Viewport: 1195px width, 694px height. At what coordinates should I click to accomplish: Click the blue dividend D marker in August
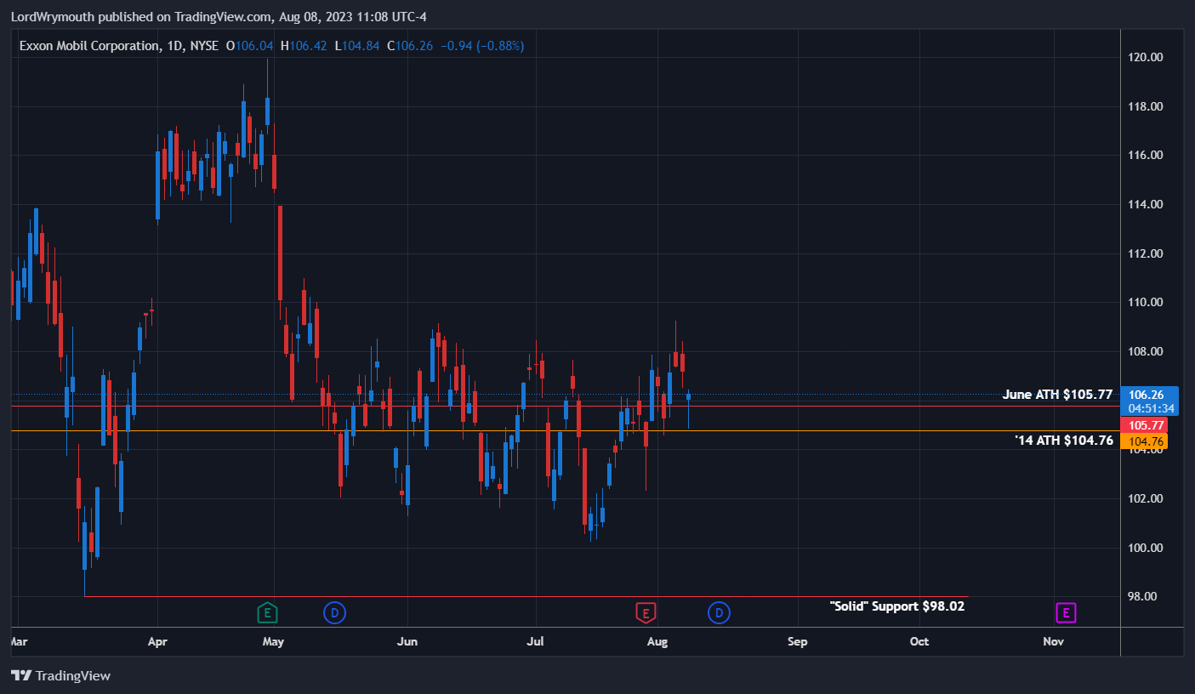tap(719, 612)
